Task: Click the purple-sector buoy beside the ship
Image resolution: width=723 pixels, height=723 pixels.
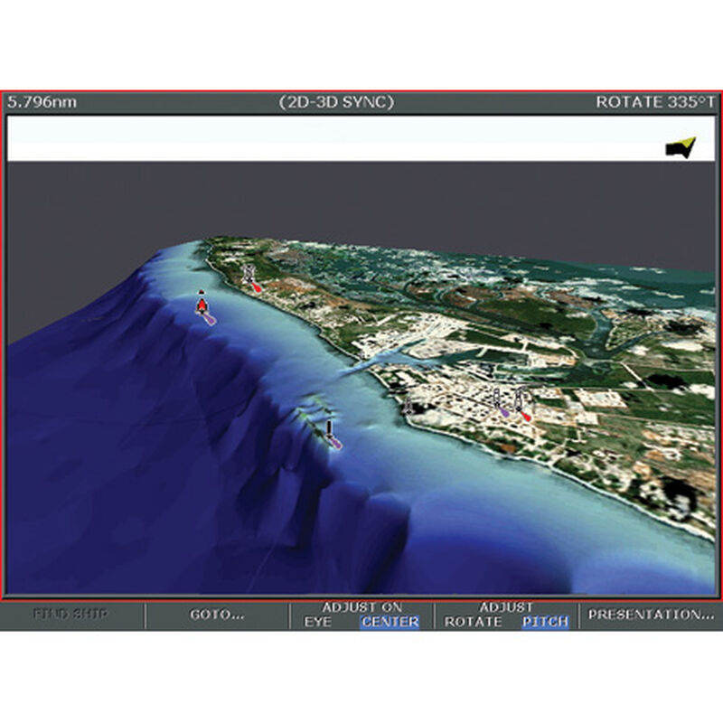Action: click(209, 318)
